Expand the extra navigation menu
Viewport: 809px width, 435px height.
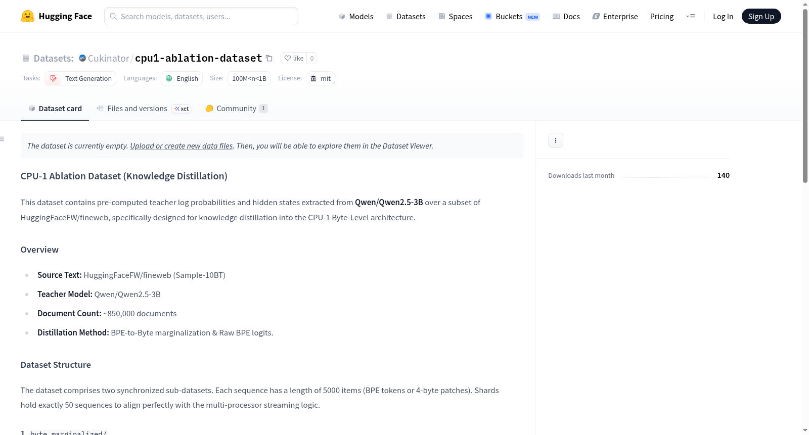coord(690,16)
